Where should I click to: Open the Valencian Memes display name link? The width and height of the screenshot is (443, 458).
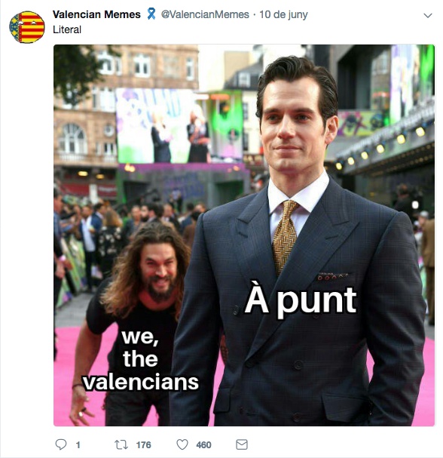[96, 14]
